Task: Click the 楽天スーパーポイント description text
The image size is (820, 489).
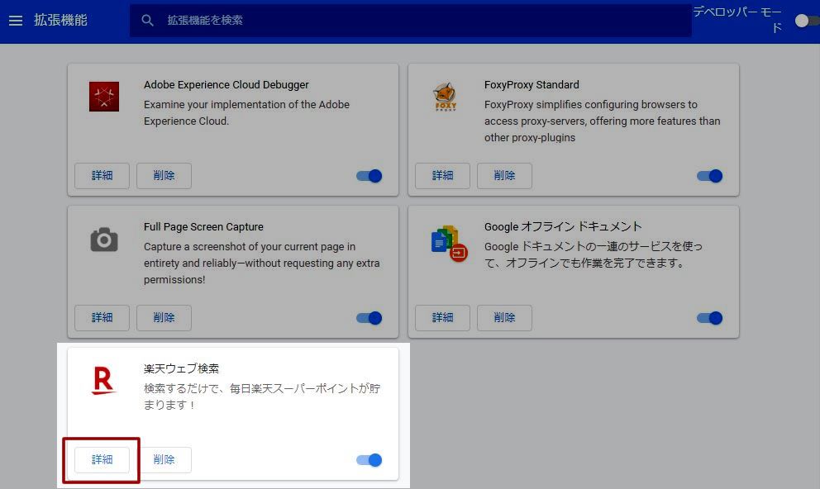Action: pyautogui.click(x=262, y=396)
